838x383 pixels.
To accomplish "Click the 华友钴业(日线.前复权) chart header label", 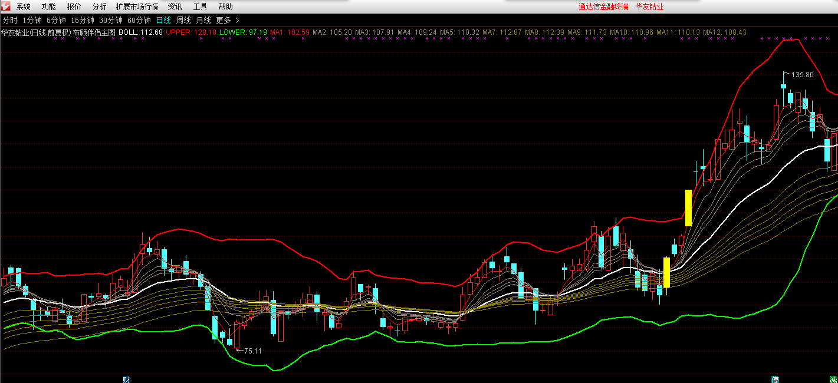I will tap(36, 32).
